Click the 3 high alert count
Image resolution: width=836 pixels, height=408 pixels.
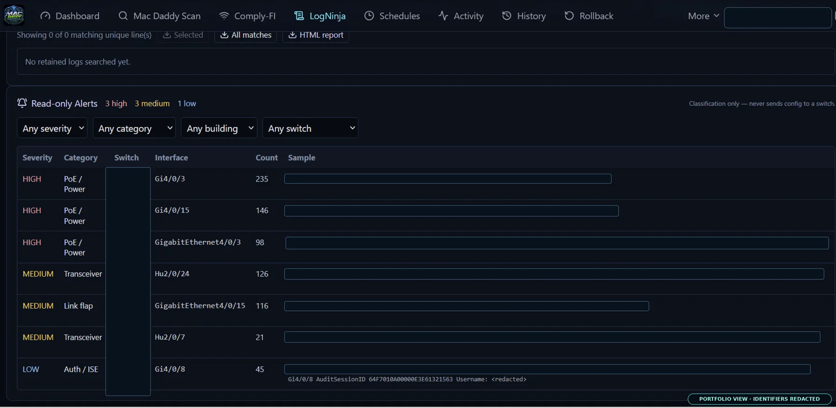click(x=116, y=103)
